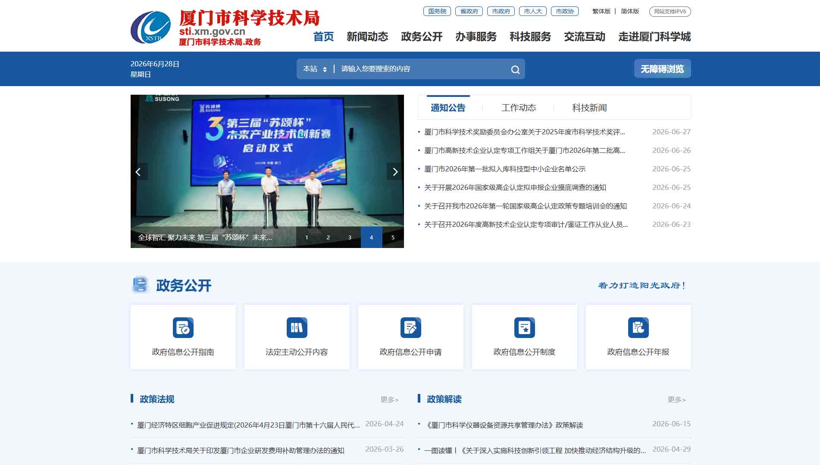Select carousel slide 2

click(x=328, y=237)
